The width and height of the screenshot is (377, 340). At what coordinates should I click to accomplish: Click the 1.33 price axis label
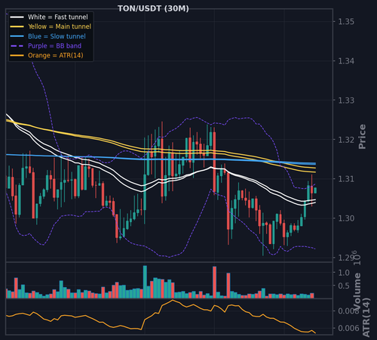click(346, 100)
